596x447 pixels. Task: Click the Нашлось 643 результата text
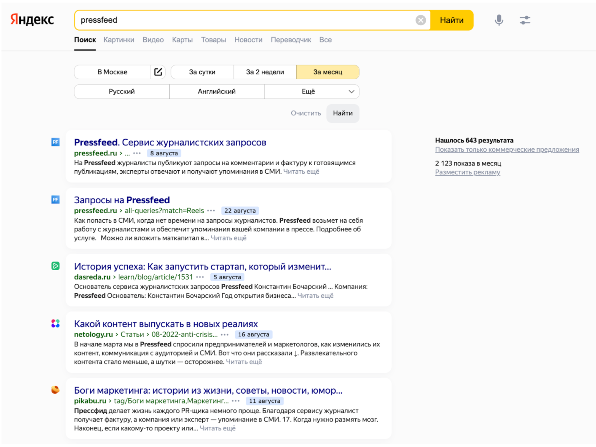click(474, 140)
